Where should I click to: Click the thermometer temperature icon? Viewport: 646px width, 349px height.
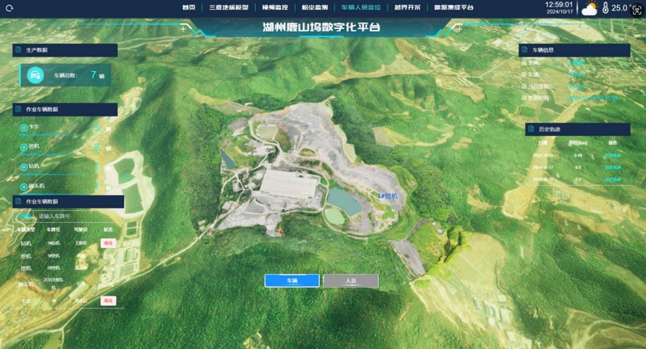point(605,8)
